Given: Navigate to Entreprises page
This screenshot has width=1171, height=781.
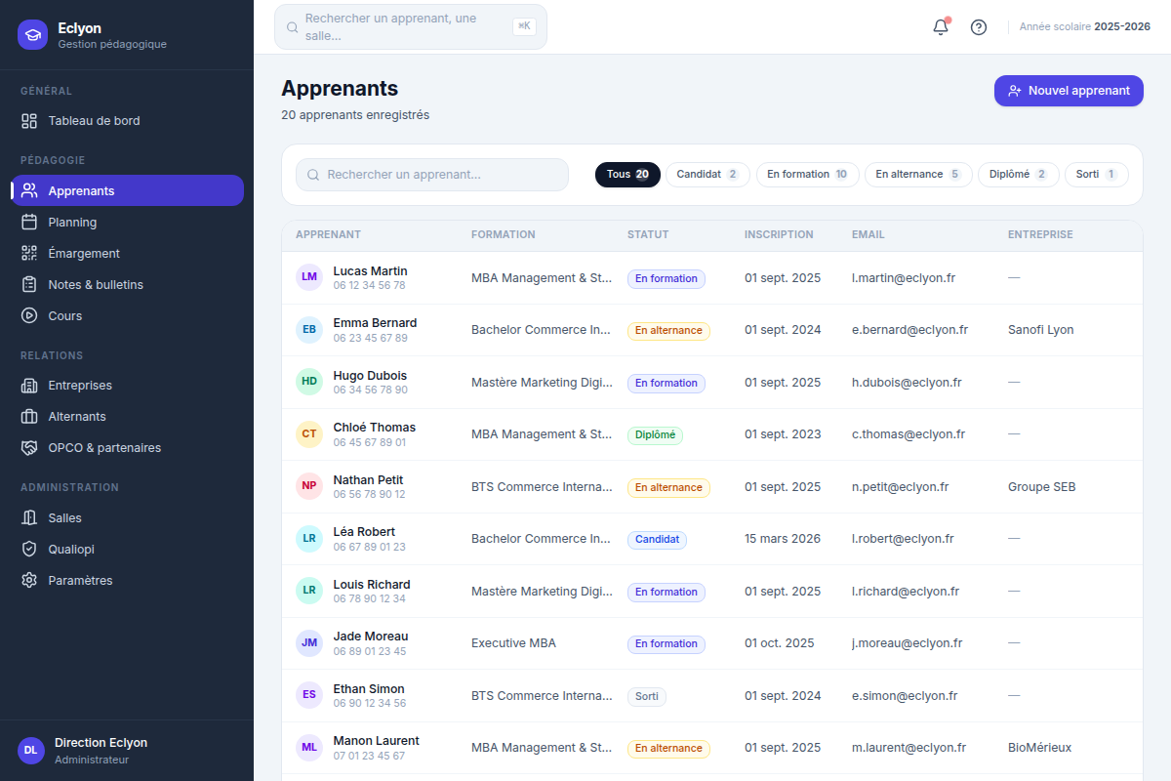Looking at the screenshot, I should (127, 385).
